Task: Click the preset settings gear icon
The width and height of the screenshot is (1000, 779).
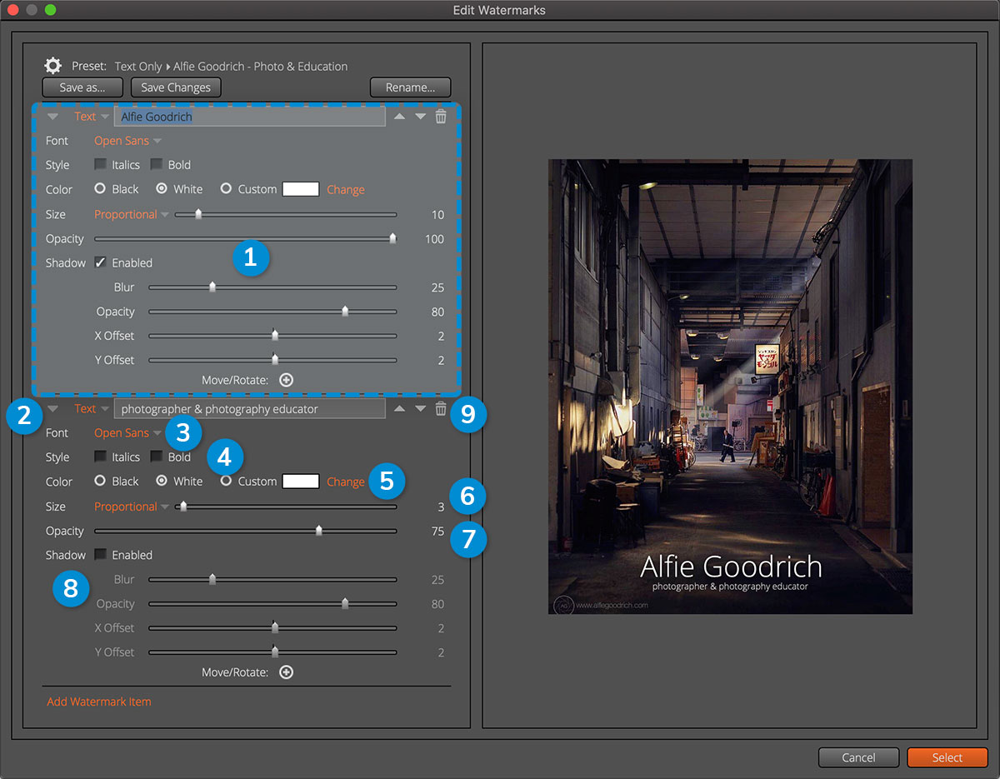Action: (x=53, y=66)
